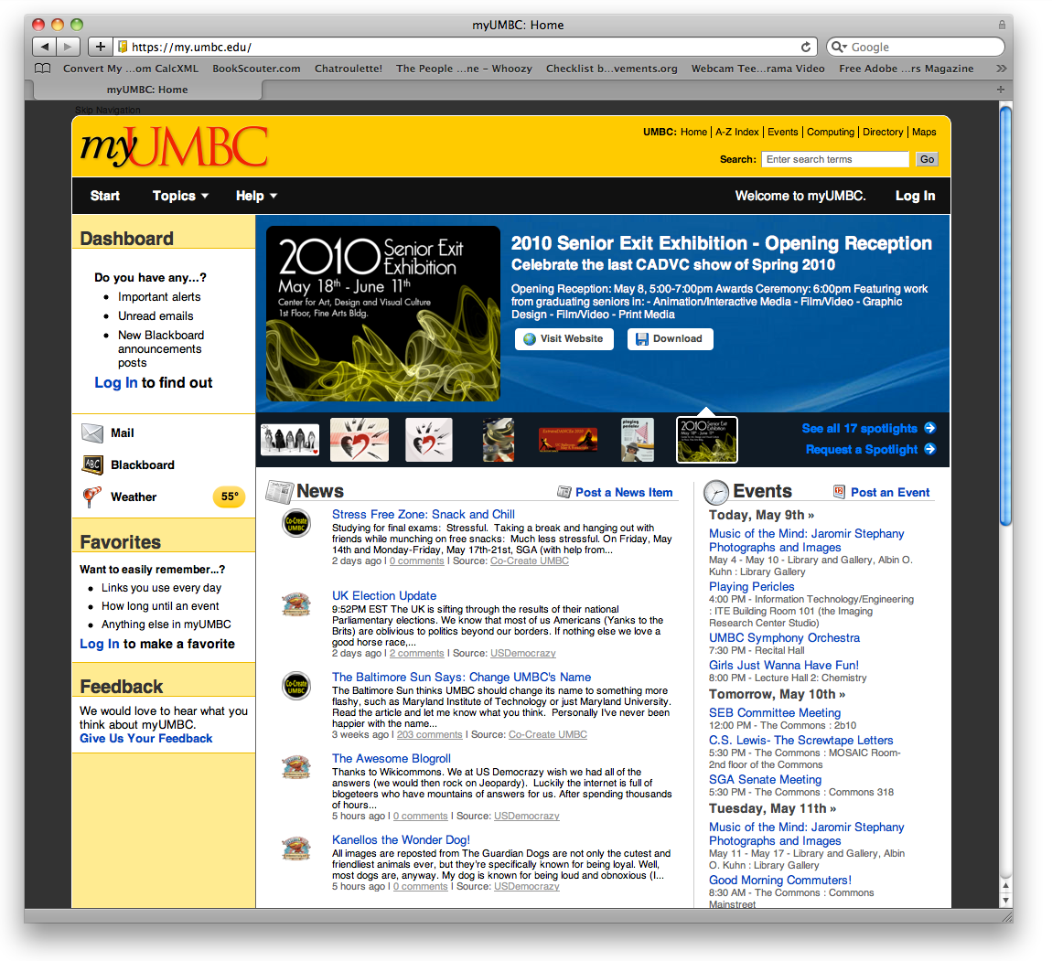Open Playing Pericles event
Screen dimensions: 1052x961
tap(751, 587)
